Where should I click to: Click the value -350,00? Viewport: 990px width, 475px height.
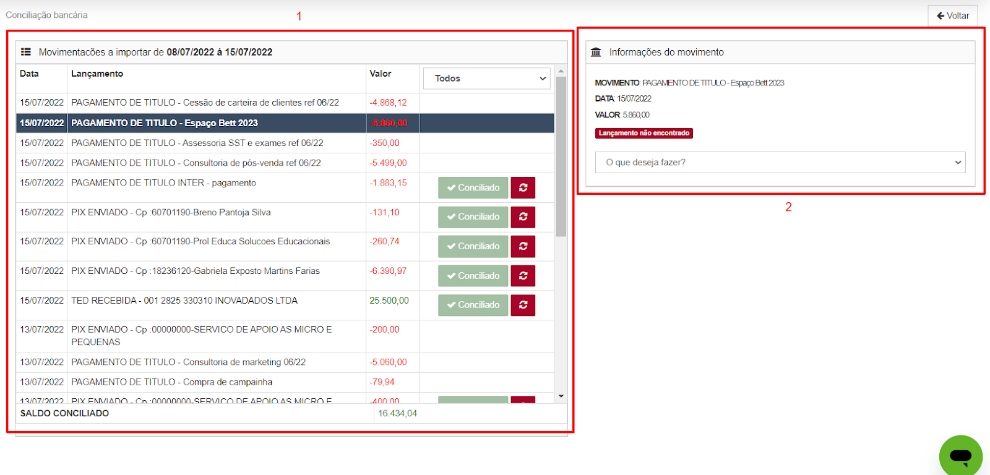(x=384, y=143)
